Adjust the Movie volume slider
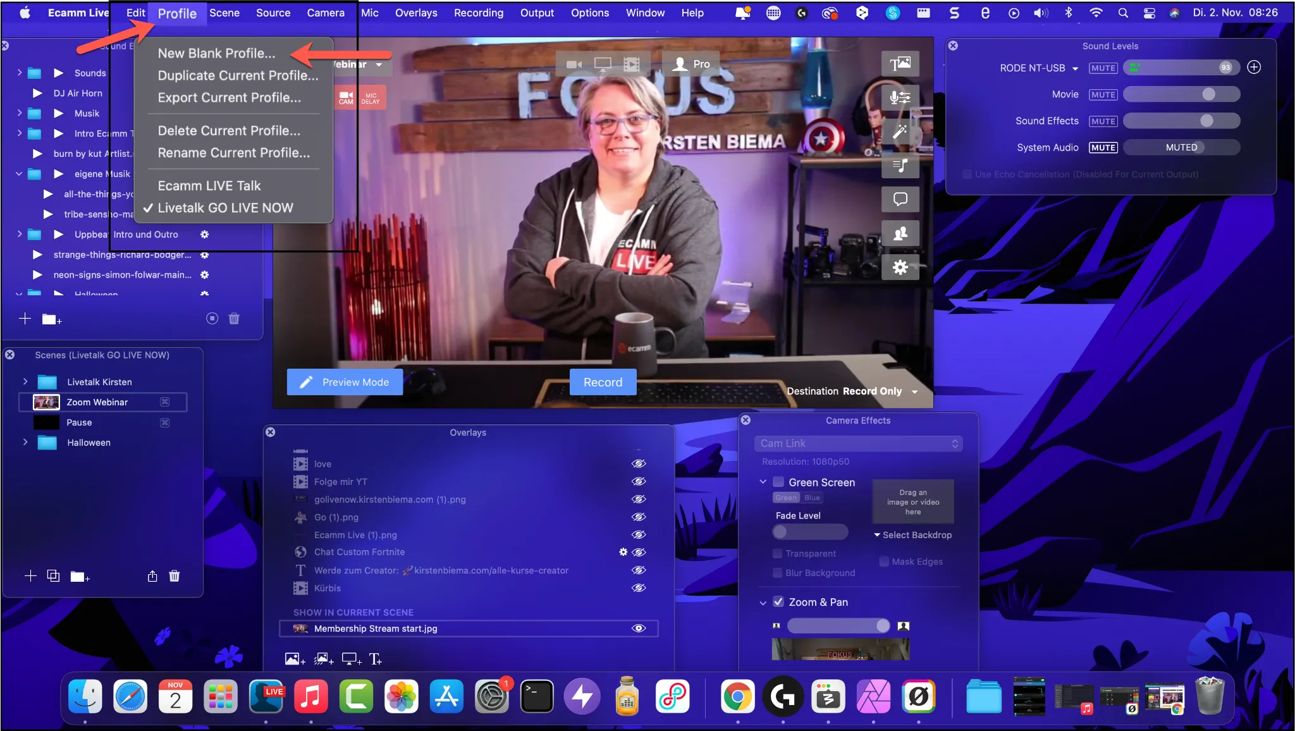 point(1181,94)
